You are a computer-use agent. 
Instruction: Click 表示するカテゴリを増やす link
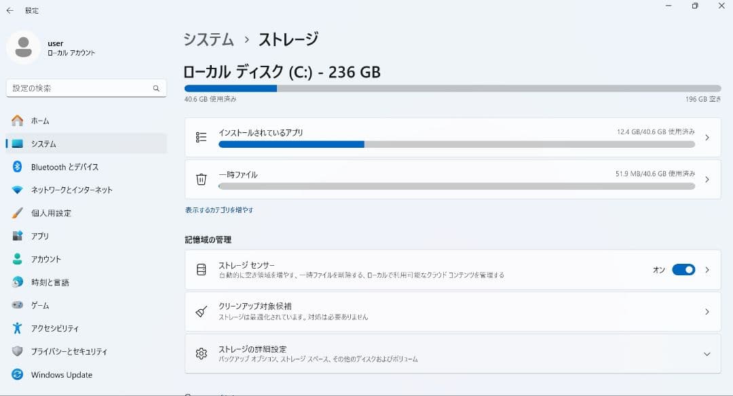pos(219,210)
